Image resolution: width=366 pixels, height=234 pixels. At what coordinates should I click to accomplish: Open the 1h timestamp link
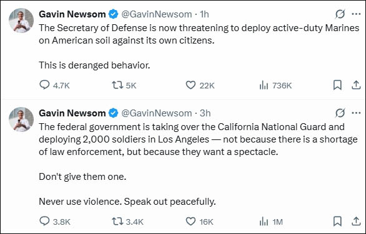(204, 14)
